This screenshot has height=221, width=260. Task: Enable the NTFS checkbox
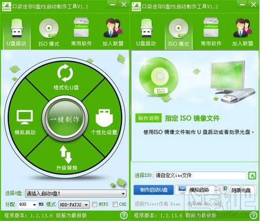tap(95, 204)
